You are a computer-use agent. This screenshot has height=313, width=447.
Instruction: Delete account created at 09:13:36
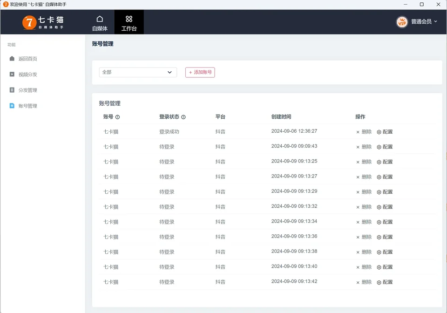pyautogui.click(x=364, y=237)
